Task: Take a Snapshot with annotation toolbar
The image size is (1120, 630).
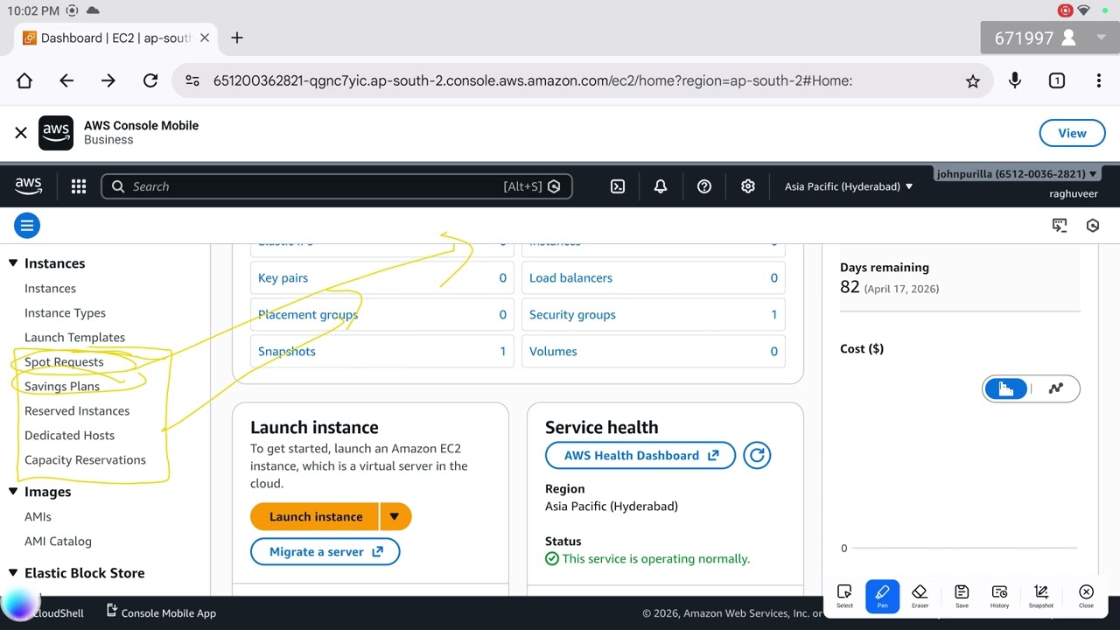Action: [x=1041, y=596]
